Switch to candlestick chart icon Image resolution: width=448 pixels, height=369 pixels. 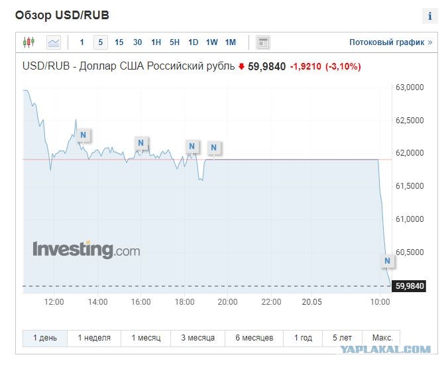tap(28, 42)
